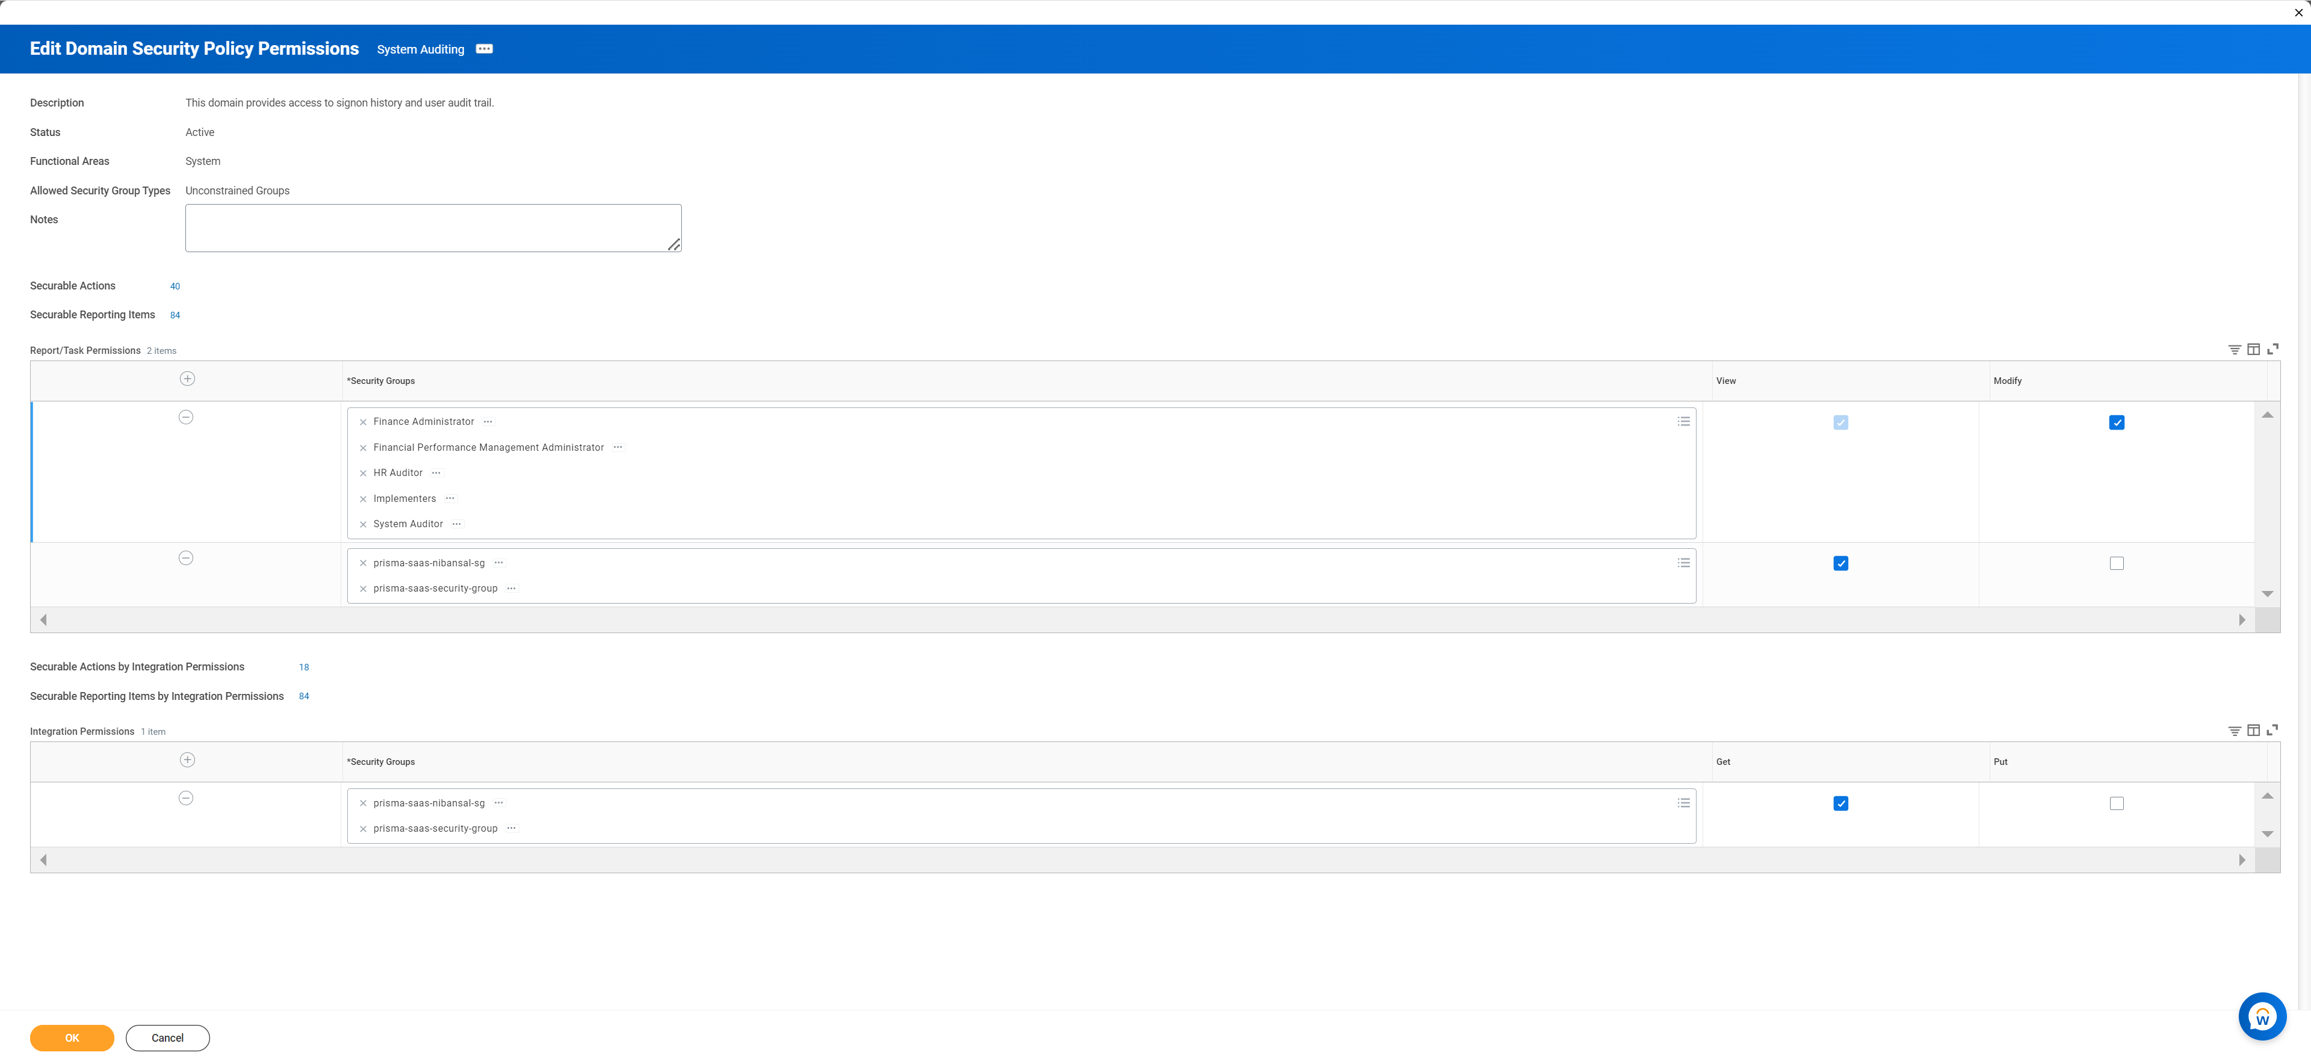Image resolution: width=2311 pixels, height=1064 pixels.
Task: Remove HR Auditor from security groups
Action: click(x=364, y=474)
